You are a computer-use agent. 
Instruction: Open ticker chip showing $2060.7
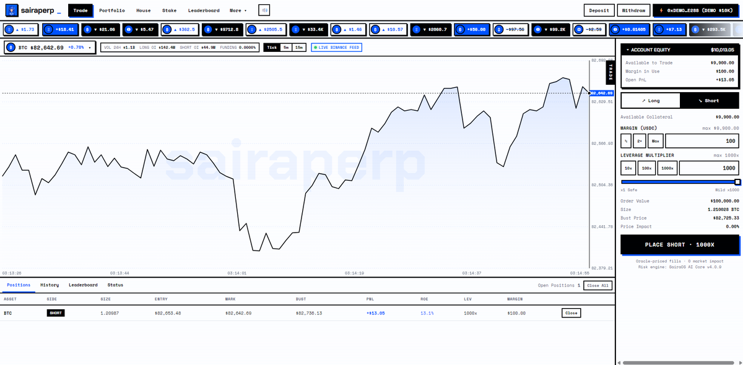(432, 29)
